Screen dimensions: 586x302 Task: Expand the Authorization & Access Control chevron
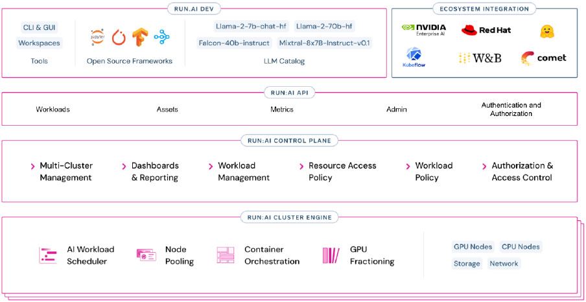(x=485, y=167)
